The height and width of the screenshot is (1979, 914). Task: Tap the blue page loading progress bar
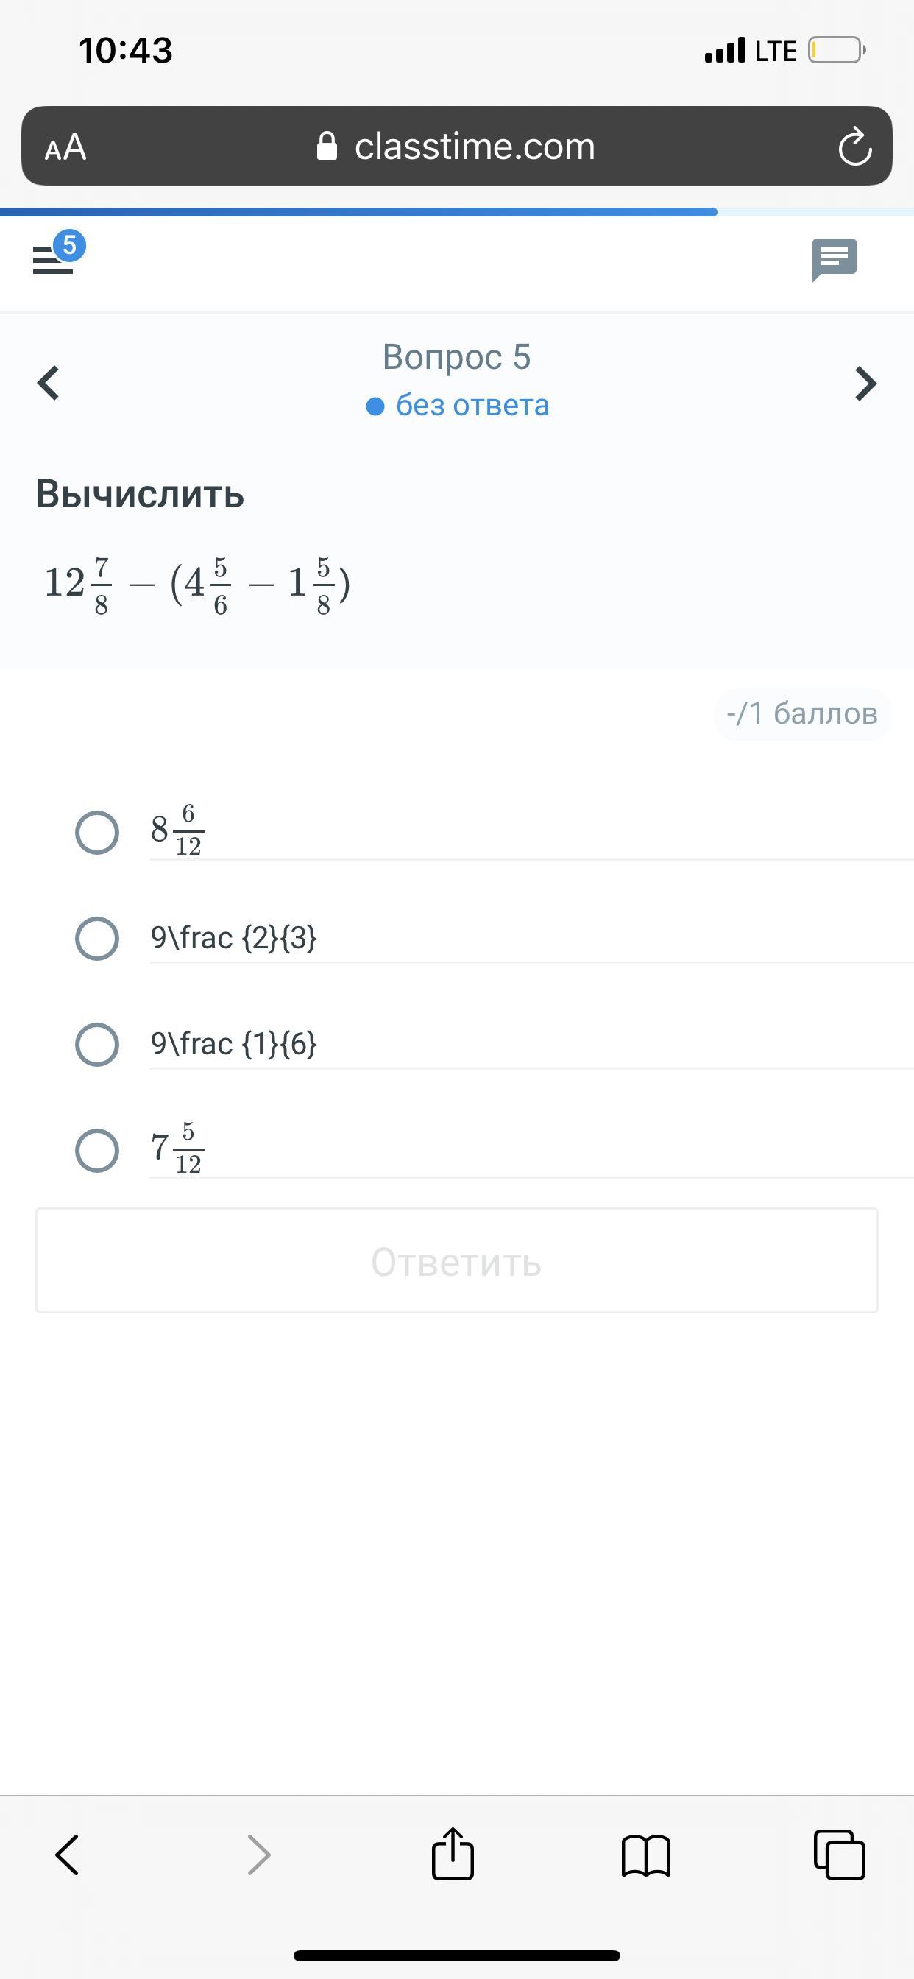358,211
